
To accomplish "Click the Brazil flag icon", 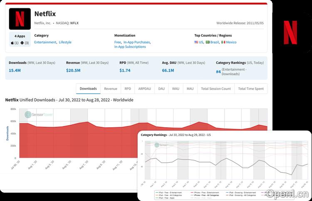I will point(208,42).
